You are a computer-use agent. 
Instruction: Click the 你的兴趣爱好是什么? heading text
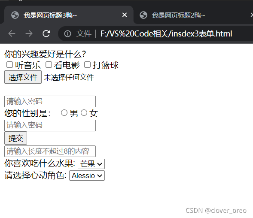coord(45,54)
